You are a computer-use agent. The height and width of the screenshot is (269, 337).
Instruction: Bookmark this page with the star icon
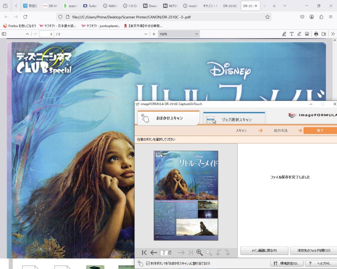click(x=267, y=17)
